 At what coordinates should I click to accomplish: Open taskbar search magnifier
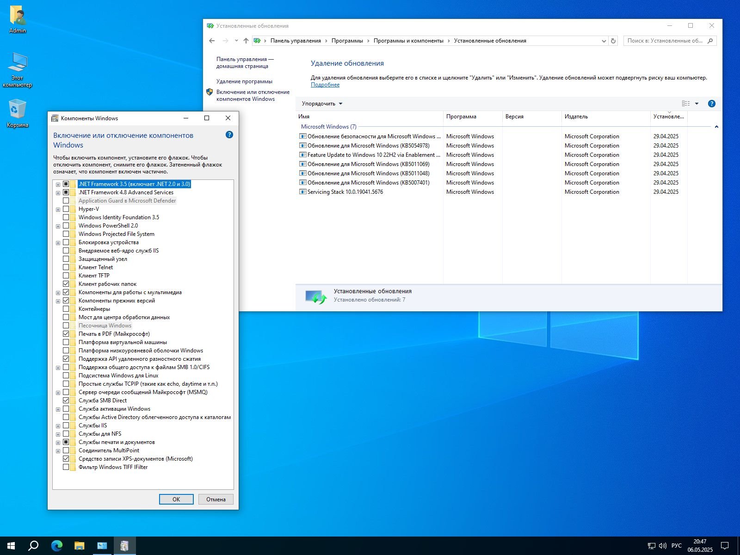[x=33, y=546]
